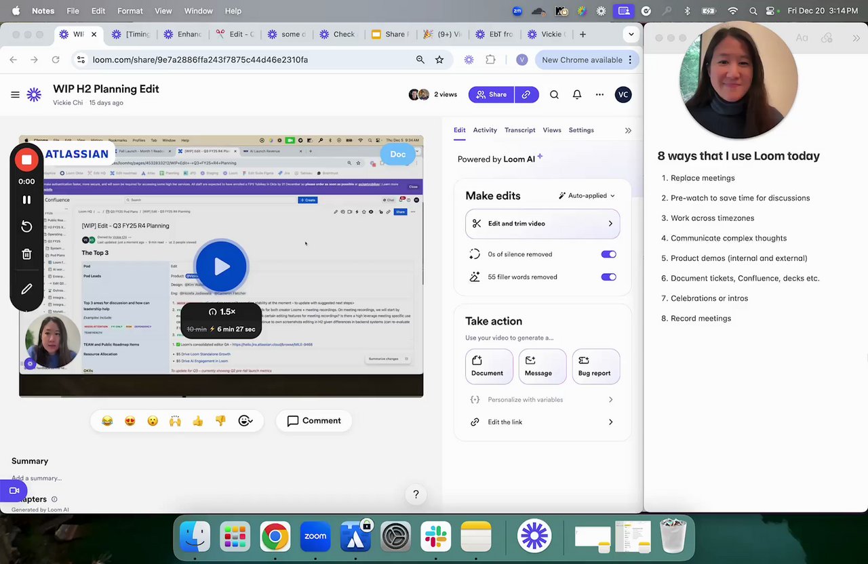Open the Auto-applied dropdown
Screen dimensions: 868x564
coord(587,196)
